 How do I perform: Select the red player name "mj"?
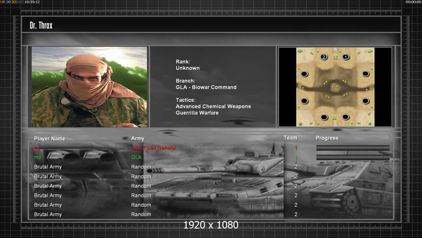click(x=37, y=148)
